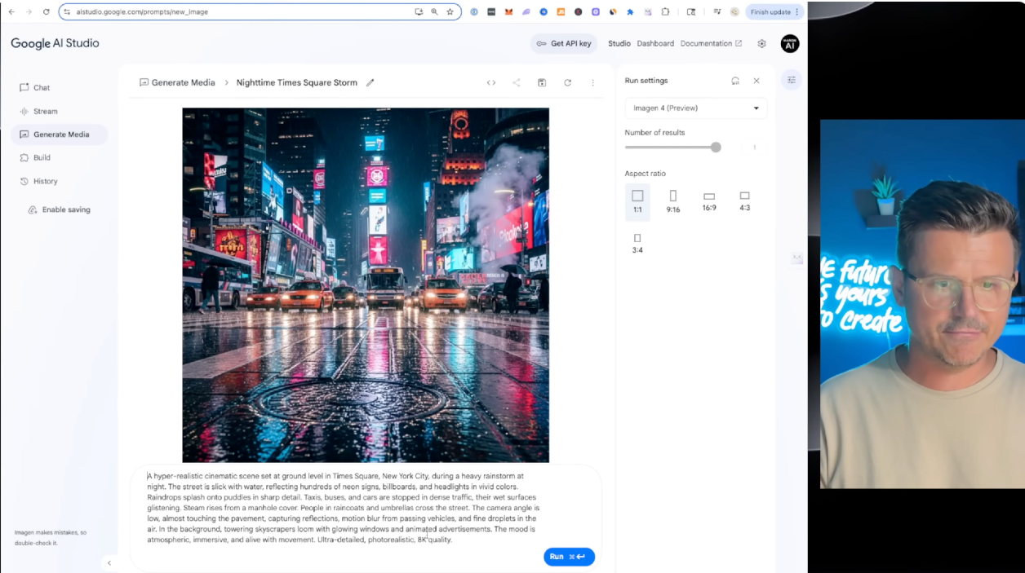Go to the Dashboard page
This screenshot has height=573, width=1025.
pyautogui.click(x=655, y=43)
